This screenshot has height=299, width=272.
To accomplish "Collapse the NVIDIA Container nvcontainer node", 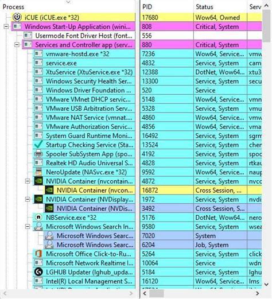I will 28,181.
